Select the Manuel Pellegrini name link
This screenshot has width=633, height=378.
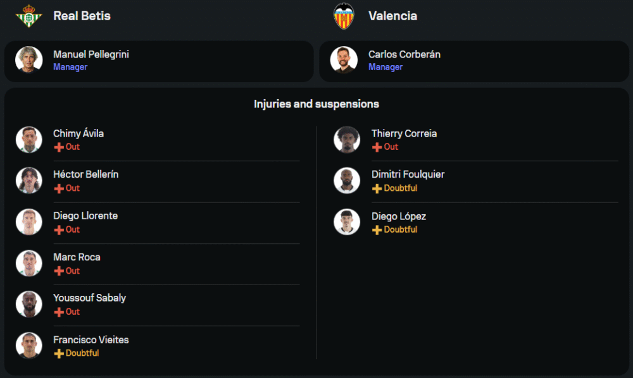[x=91, y=54]
